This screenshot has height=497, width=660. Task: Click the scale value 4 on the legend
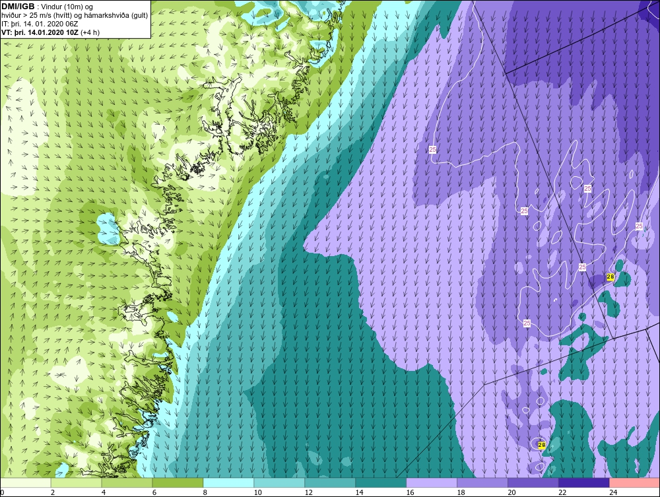pos(104,492)
